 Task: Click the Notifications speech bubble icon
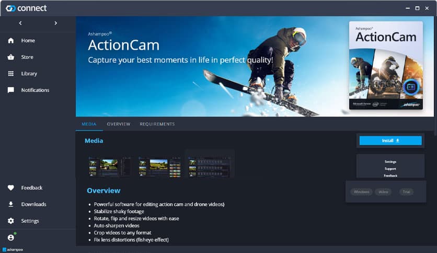click(x=11, y=90)
